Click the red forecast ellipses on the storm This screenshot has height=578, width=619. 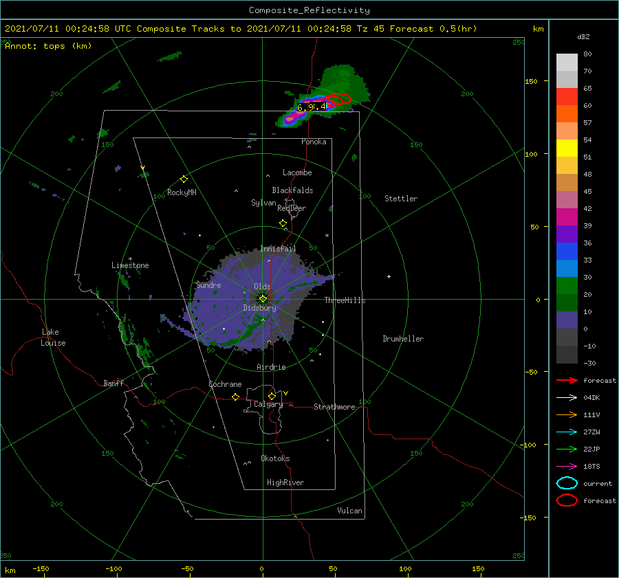pos(334,100)
